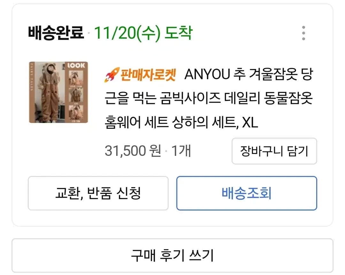Select the LOOK label on product image

point(76,65)
